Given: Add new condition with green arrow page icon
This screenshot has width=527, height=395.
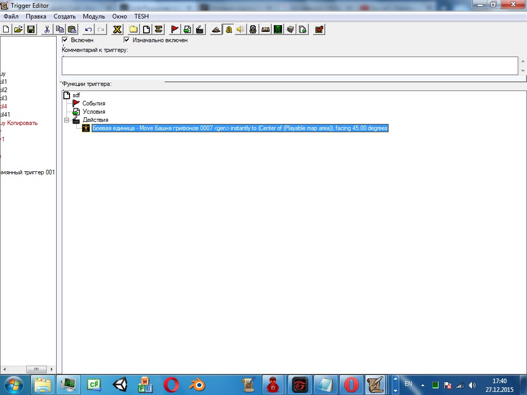Looking at the screenshot, I should tap(187, 29).
